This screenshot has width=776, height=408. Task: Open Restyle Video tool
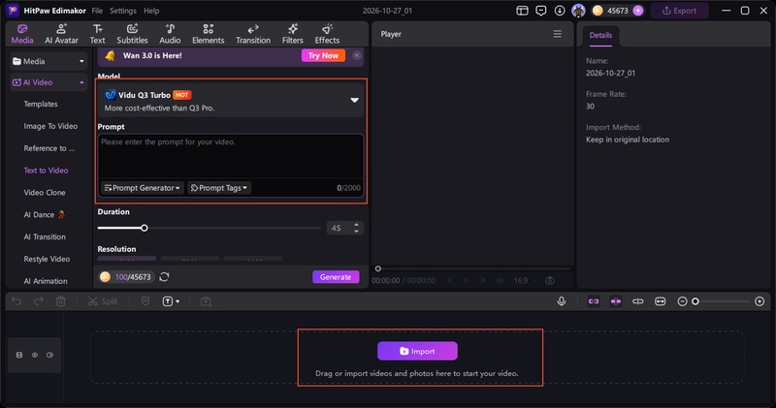click(x=47, y=259)
